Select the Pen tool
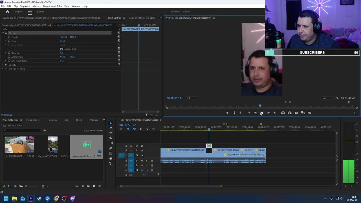Viewport: 361px width, 203px height. point(111,148)
